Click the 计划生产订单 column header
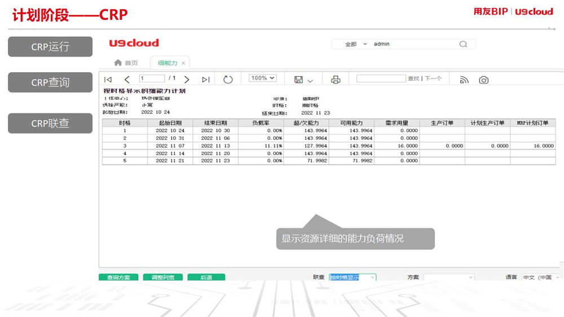Image resolution: width=564 pixels, height=317 pixels. 487,123
